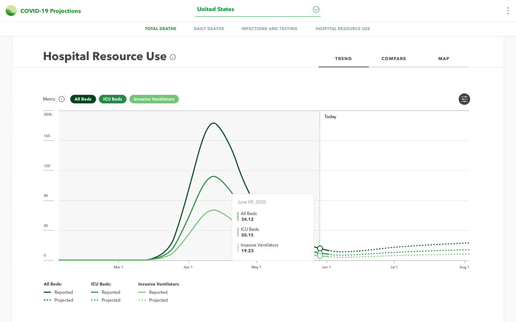Click the Invasive Ventilators Projected legend marker
Screen dimensions: 516x322
pos(143,300)
